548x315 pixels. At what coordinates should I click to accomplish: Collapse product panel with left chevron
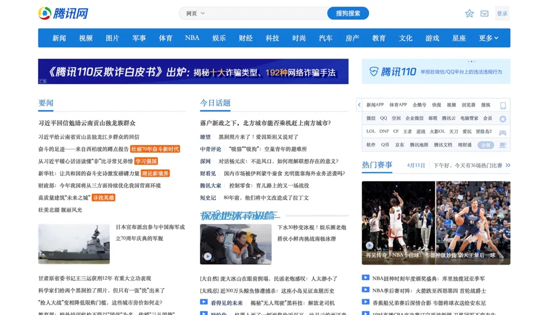pyautogui.click(x=359, y=104)
